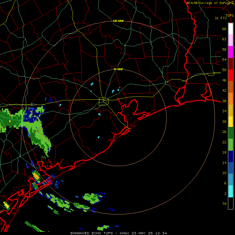Click the legend value 14

pos(224,163)
